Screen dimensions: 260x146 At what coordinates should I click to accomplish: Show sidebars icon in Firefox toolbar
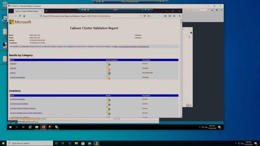tap(170, 16)
